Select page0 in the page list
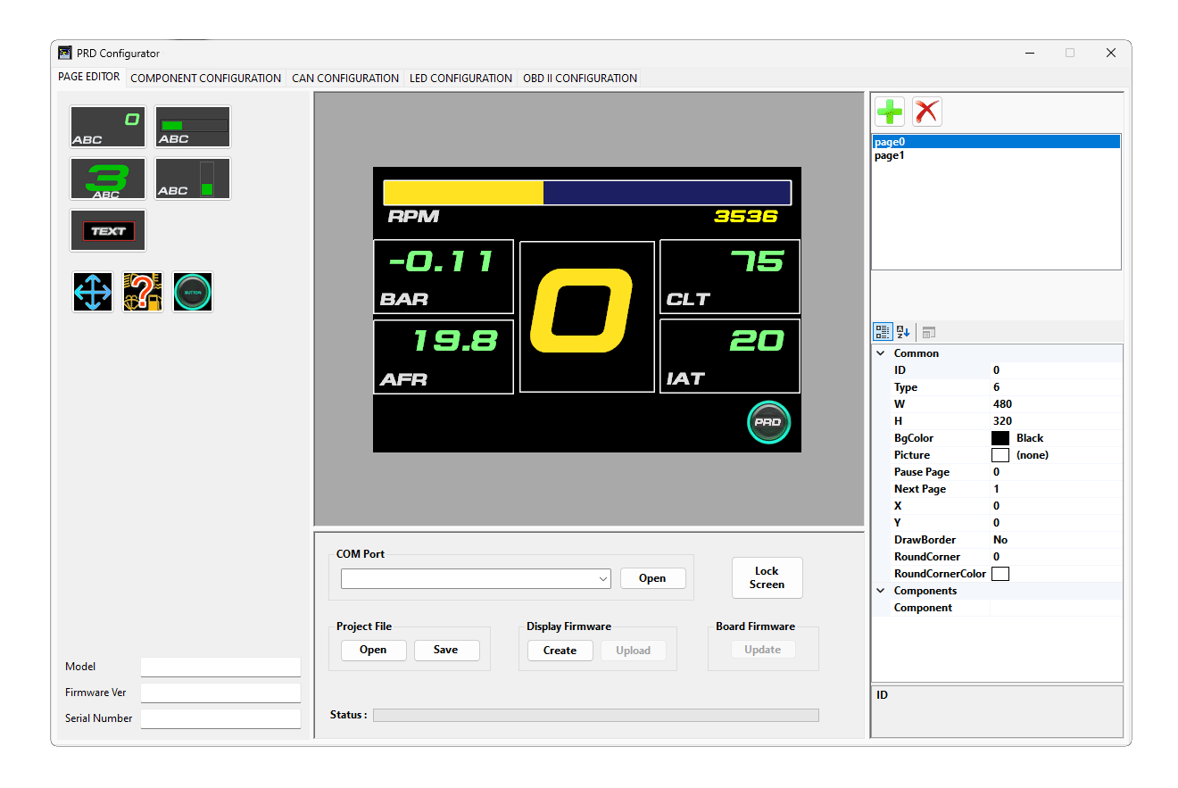 click(996, 142)
